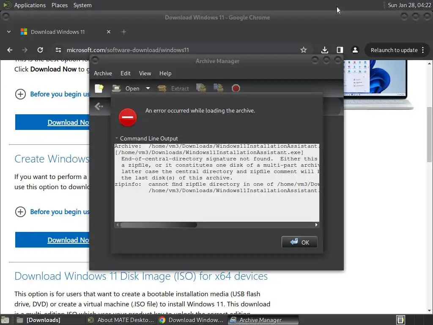
Task: Open Chrome profile icon
Action: [355, 50]
